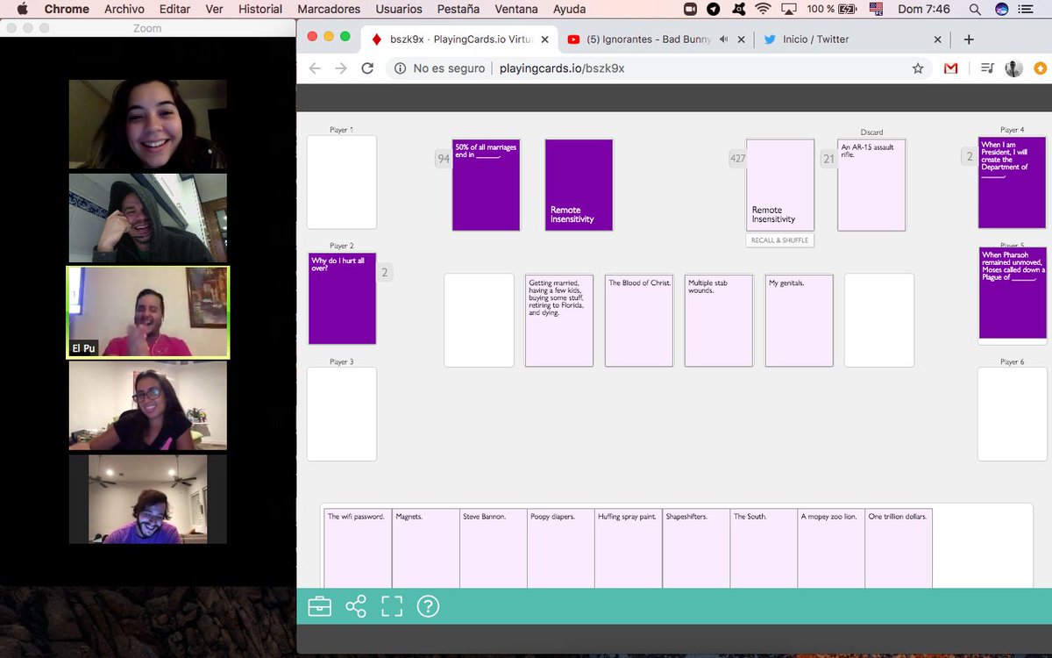This screenshot has height=658, width=1052.
Task: Open the Marcadores menu
Action: [329, 9]
